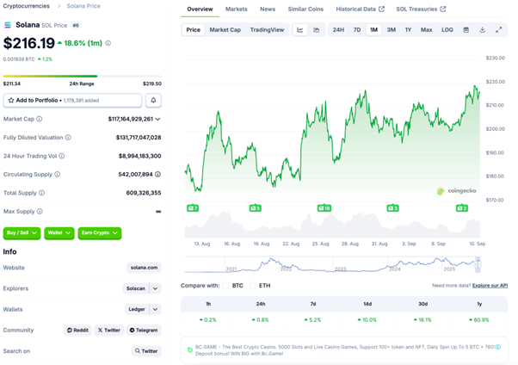Open the calendar date range picker icon
The height and width of the screenshot is (365, 518).
point(466,30)
